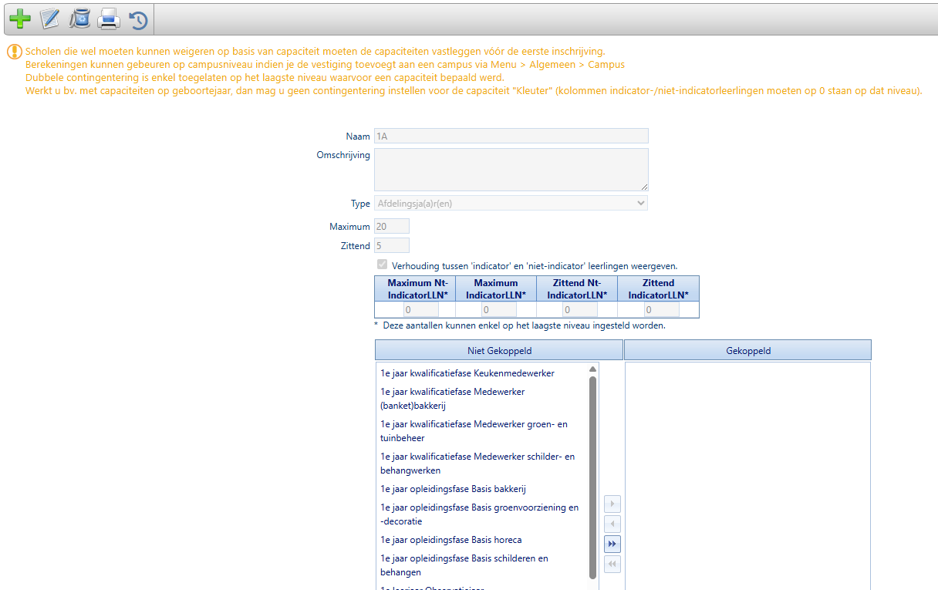Click the single right arrow move button
The image size is (938, 590).
[612, 504]
